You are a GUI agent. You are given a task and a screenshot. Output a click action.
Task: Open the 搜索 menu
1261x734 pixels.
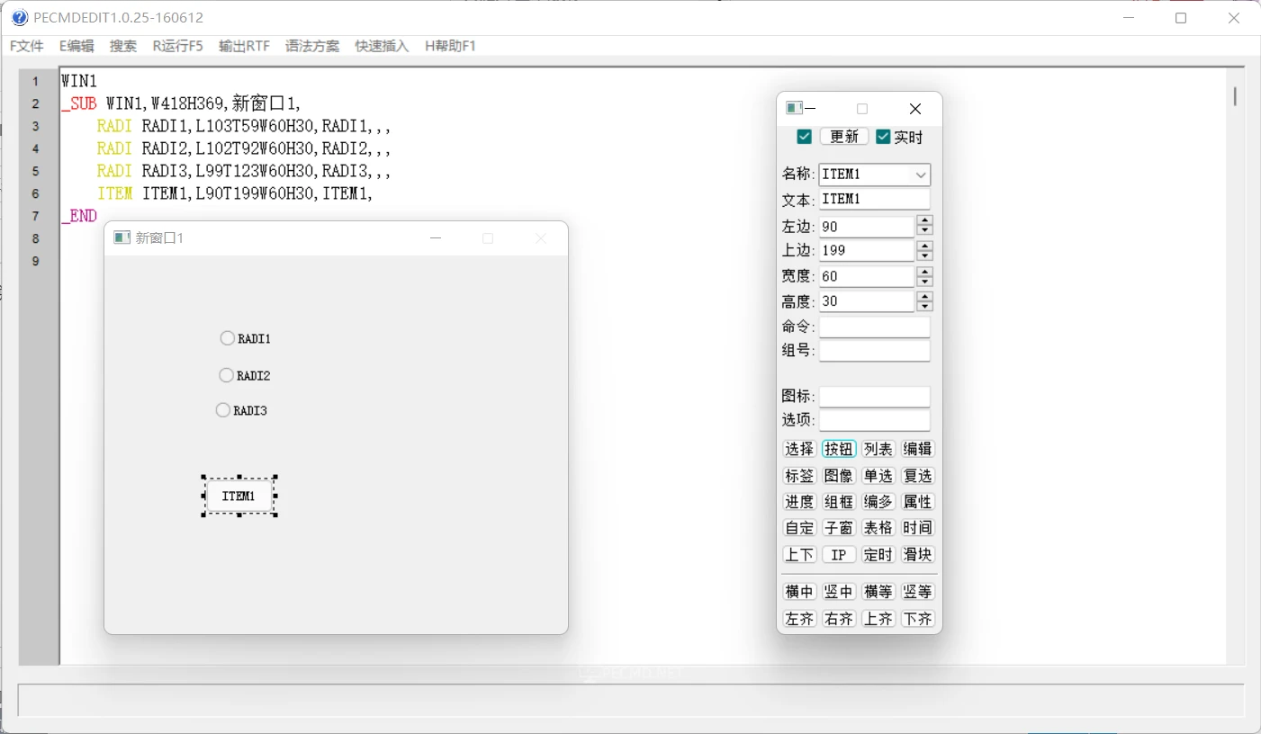123,46
